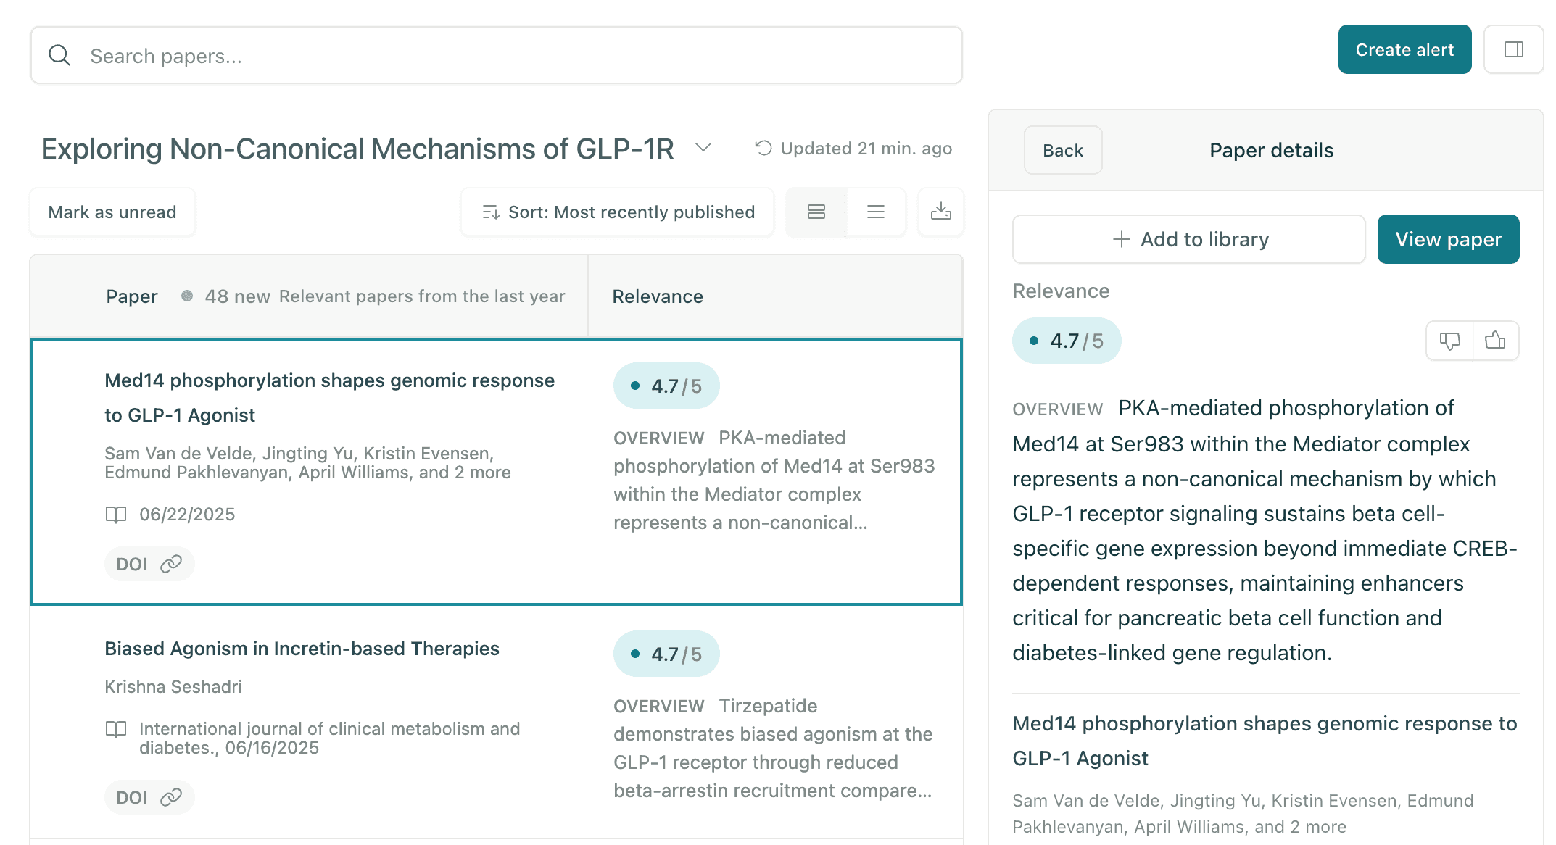The width and height of the screenshot is (1556, 845).
Task: Toggle the side panel layout icon
Action: click(x=1513, y=49)
